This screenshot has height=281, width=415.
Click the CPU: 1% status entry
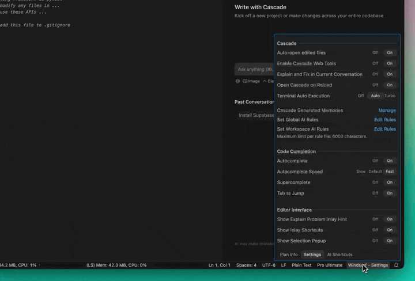coord(18,265)
